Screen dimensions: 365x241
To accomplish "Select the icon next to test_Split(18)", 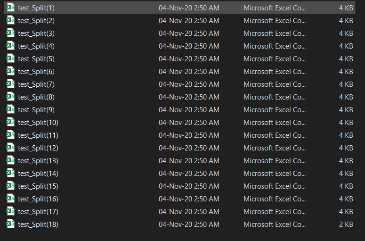I will (10, 224).
